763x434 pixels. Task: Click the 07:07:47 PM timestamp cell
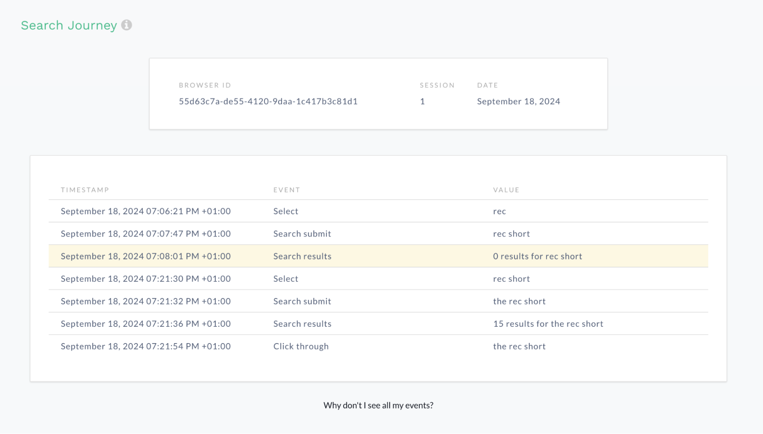pyautogui.click(x=146, y=234)
